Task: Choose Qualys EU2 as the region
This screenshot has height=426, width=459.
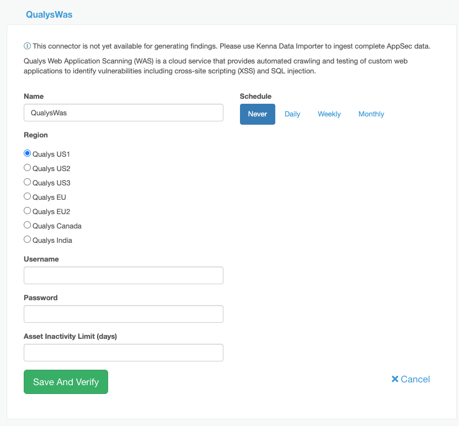Action: pos(27,210)
